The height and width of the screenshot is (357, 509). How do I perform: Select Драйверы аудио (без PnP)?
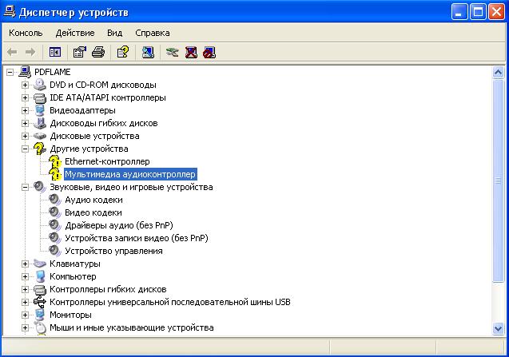(119, 225)
